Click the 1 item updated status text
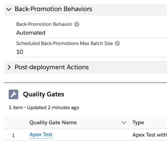This screenshot has width=167, height=141. [x=44, y=108]
